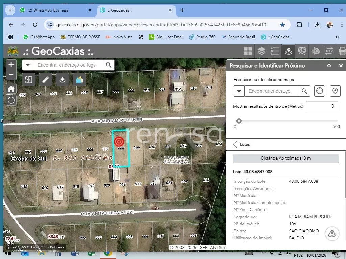
Task: Click the Print widget icon
Action: click(x=342, y=51)
